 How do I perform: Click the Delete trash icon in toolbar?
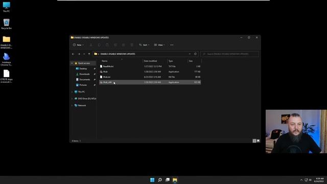132,45
